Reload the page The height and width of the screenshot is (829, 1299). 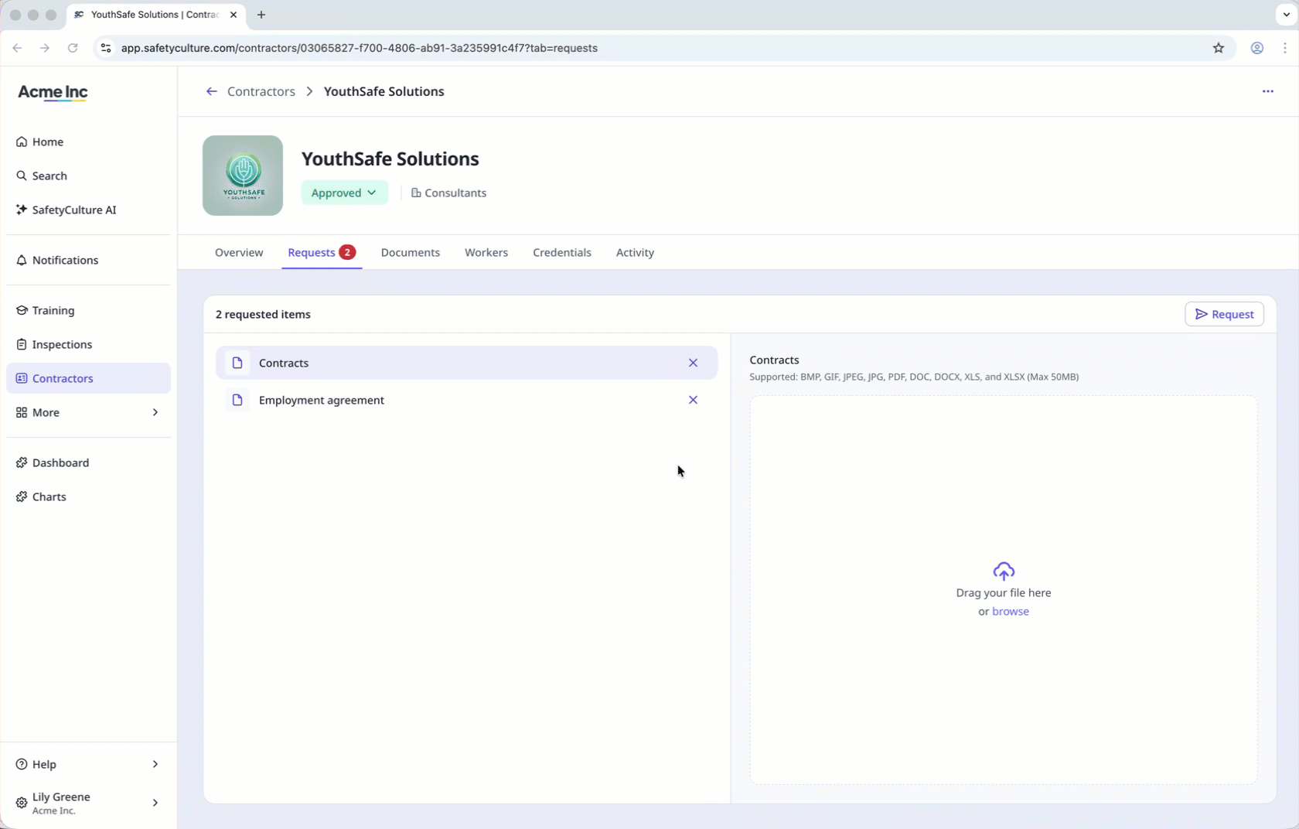point(73,48)
